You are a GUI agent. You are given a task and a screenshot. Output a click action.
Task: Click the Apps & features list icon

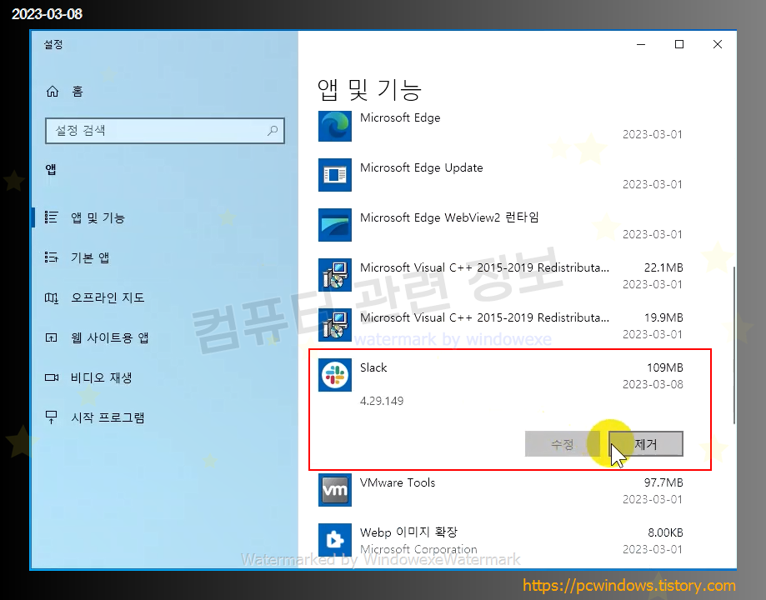click(52, 217)
